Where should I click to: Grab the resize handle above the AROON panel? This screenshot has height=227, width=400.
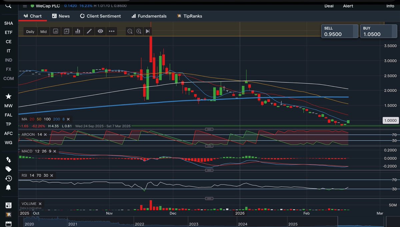coord(209,129)
